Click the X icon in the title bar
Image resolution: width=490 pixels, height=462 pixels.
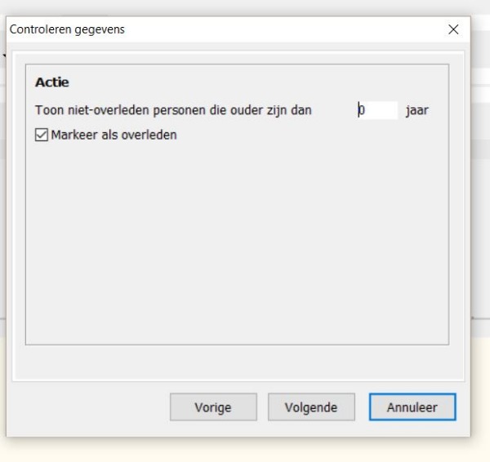tap(453, 29)
